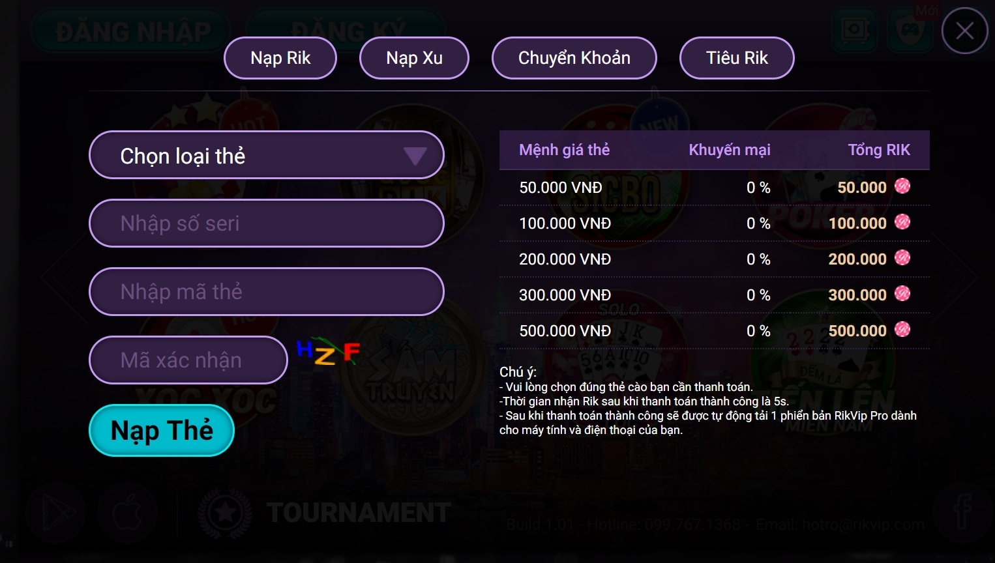
Task: Click the Rik chip icon beside 500.000
Action: 902,330
